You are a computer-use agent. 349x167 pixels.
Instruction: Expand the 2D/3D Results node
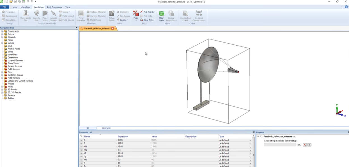tap(2, 92)
